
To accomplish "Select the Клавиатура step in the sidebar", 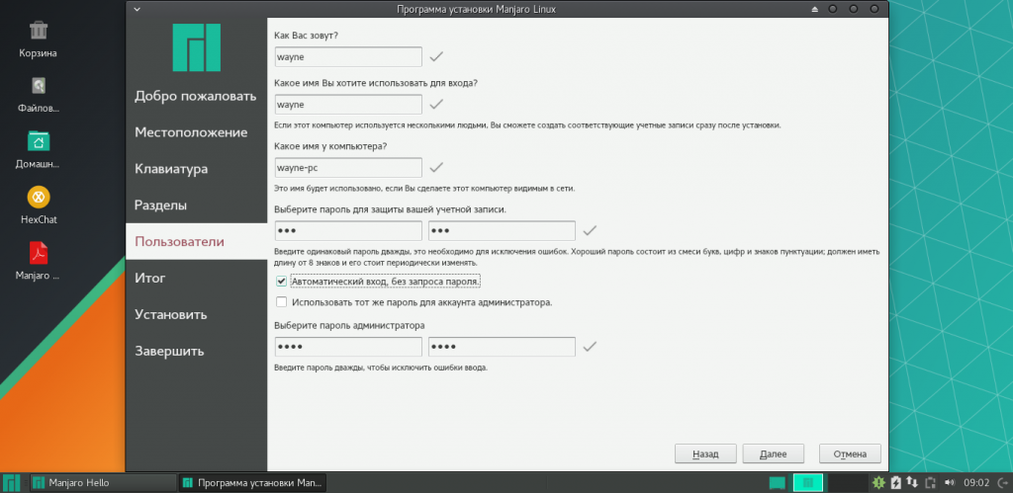I will point(171,169).
